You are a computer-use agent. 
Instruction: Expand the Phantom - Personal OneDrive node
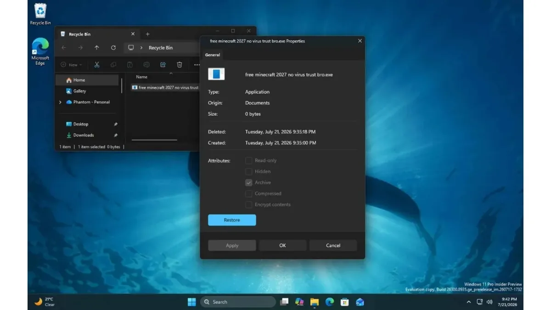click(60, 102)
